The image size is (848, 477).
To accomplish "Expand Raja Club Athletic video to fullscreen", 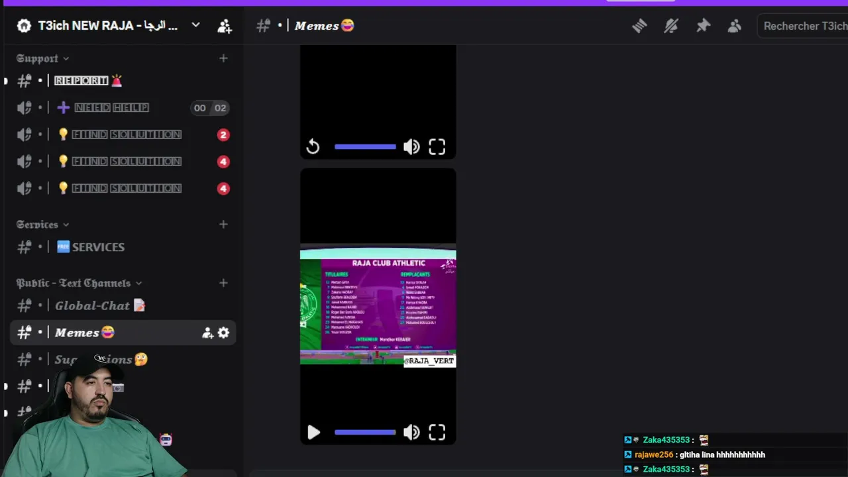I will pos(437,433).
